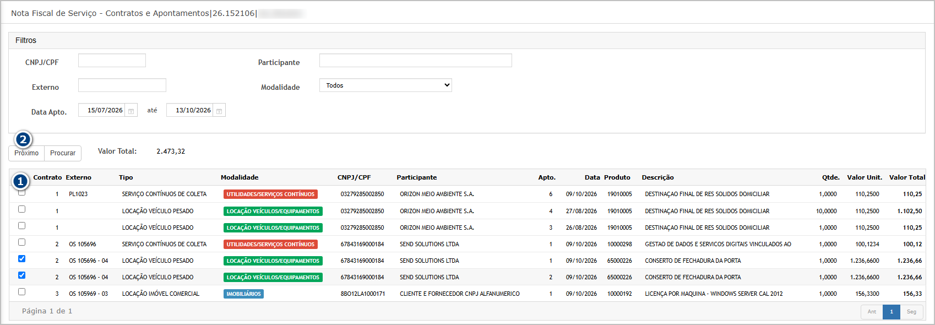Screen dimensions: 935x325
Task: Click the PL1023 Externo cell
Action: click(78, 194)
